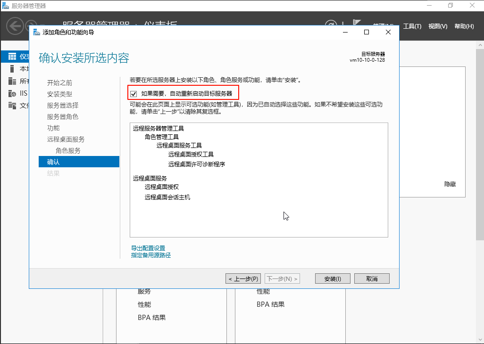
Task: Go to the 角色服务 wizard step
Action: click(x=68, y=151)
